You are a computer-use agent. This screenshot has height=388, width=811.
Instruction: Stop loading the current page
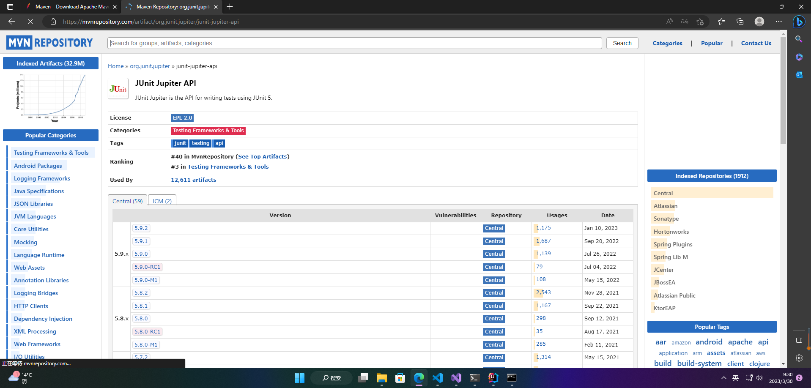pos(30,22)
